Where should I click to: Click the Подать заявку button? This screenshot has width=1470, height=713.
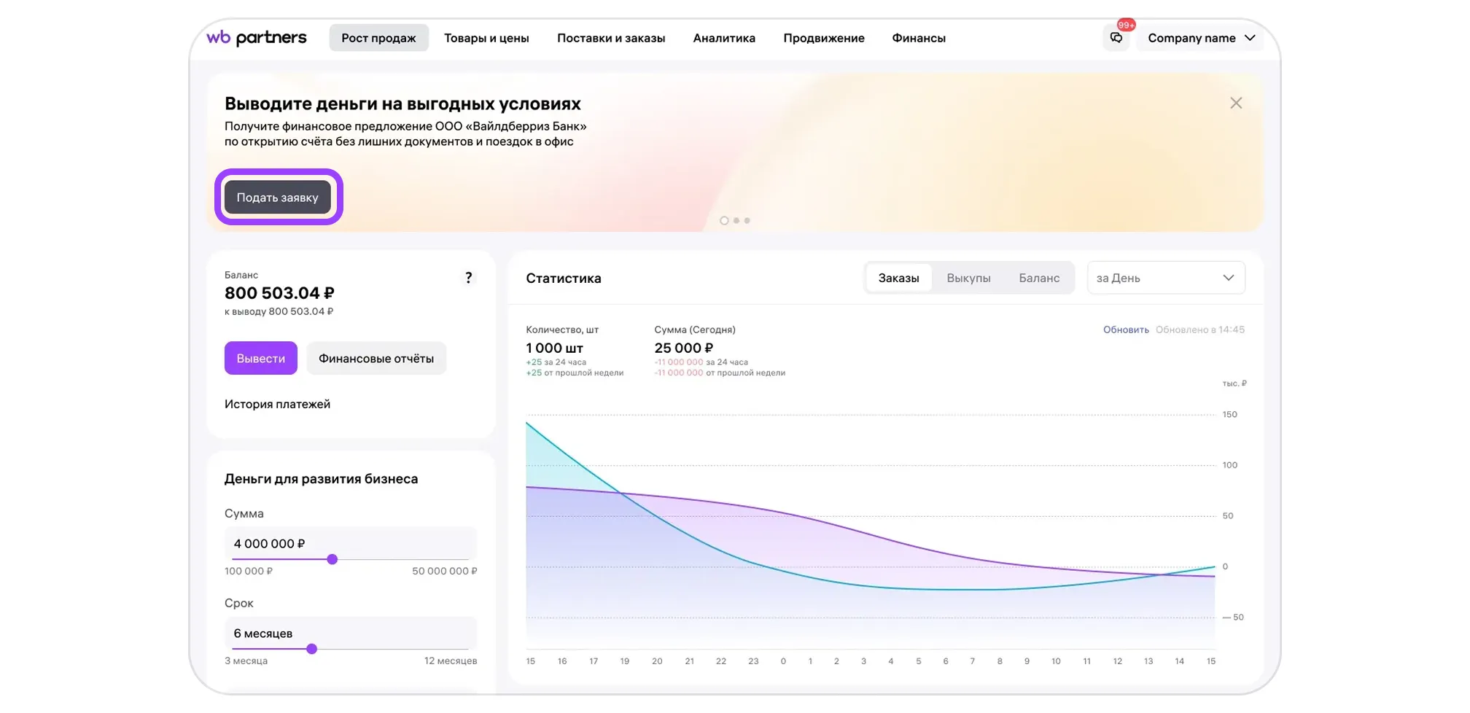tap(277, 198)
